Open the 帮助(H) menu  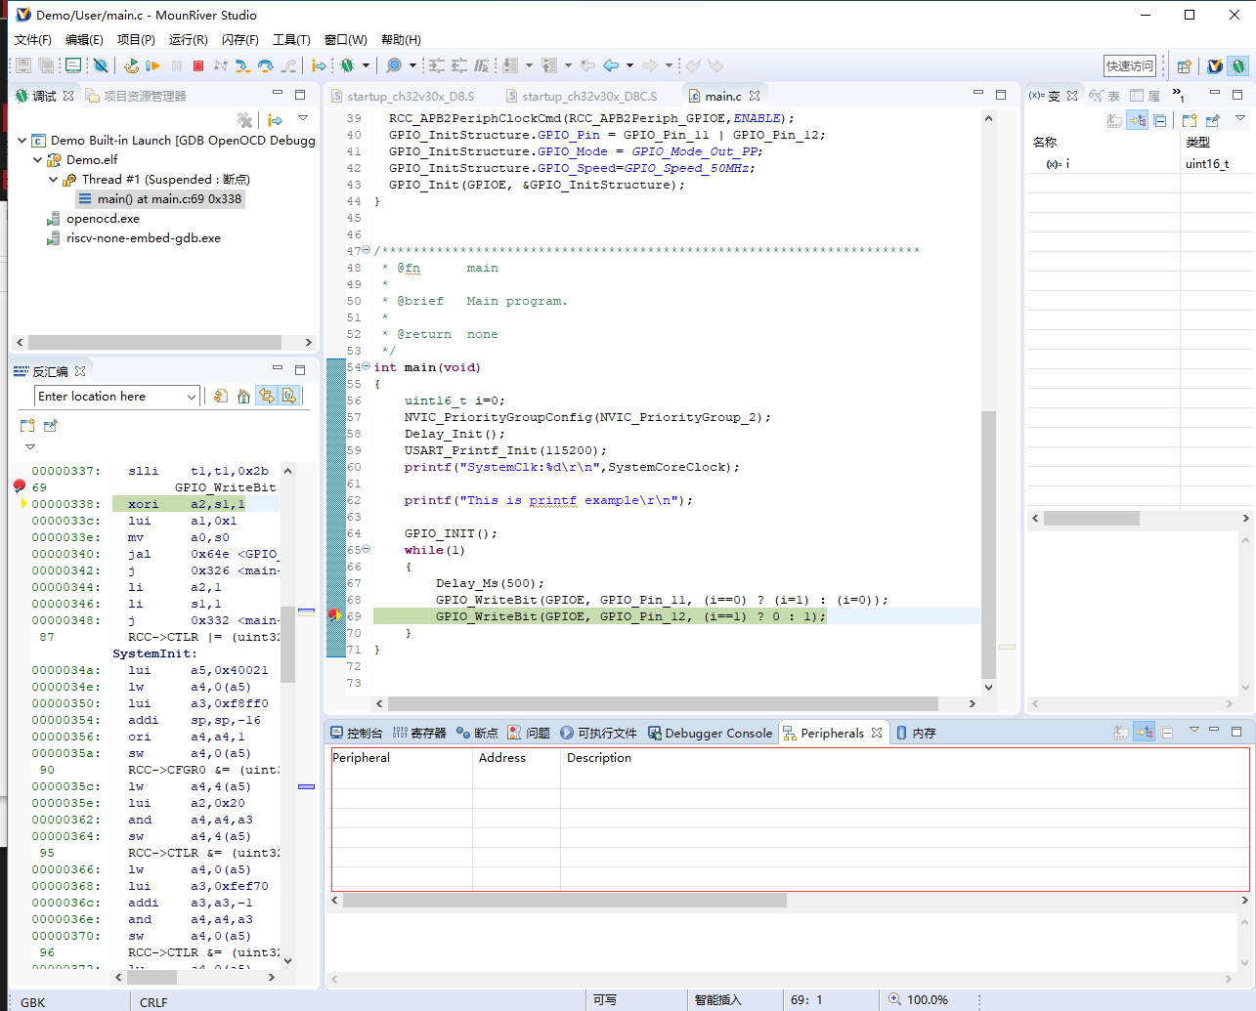[x=401, y=39]
